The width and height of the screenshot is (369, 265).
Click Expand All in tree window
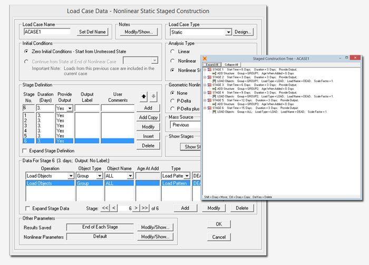(x=212, y=65)
